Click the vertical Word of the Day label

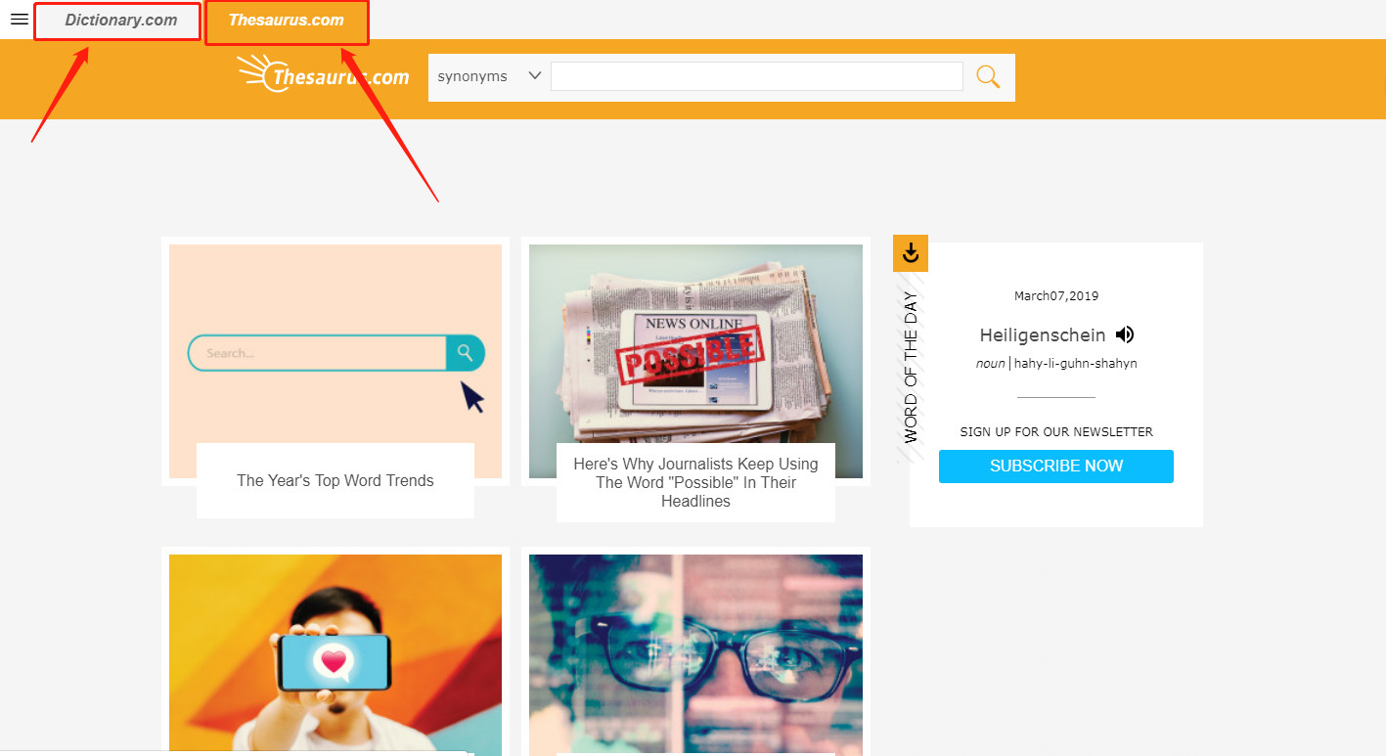[911, 367]
